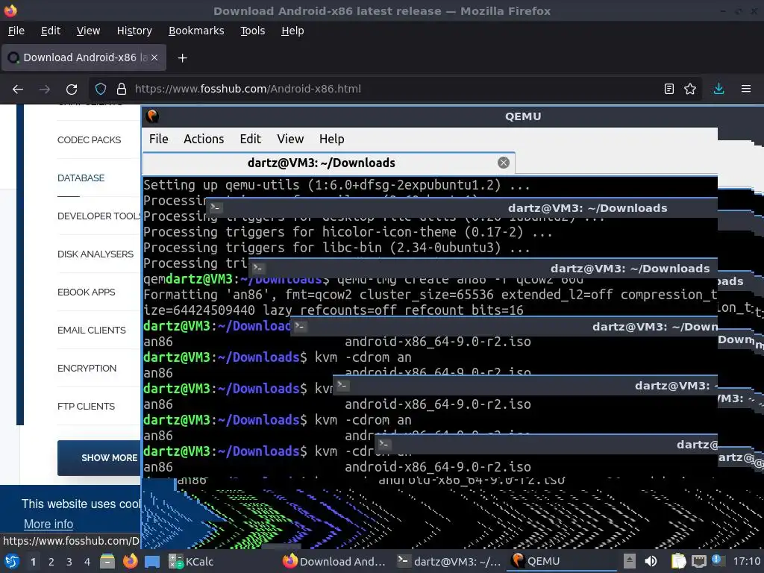764x573 pixels.
Task: Open ENCRYPTION category link
Action: coord(87,368)
